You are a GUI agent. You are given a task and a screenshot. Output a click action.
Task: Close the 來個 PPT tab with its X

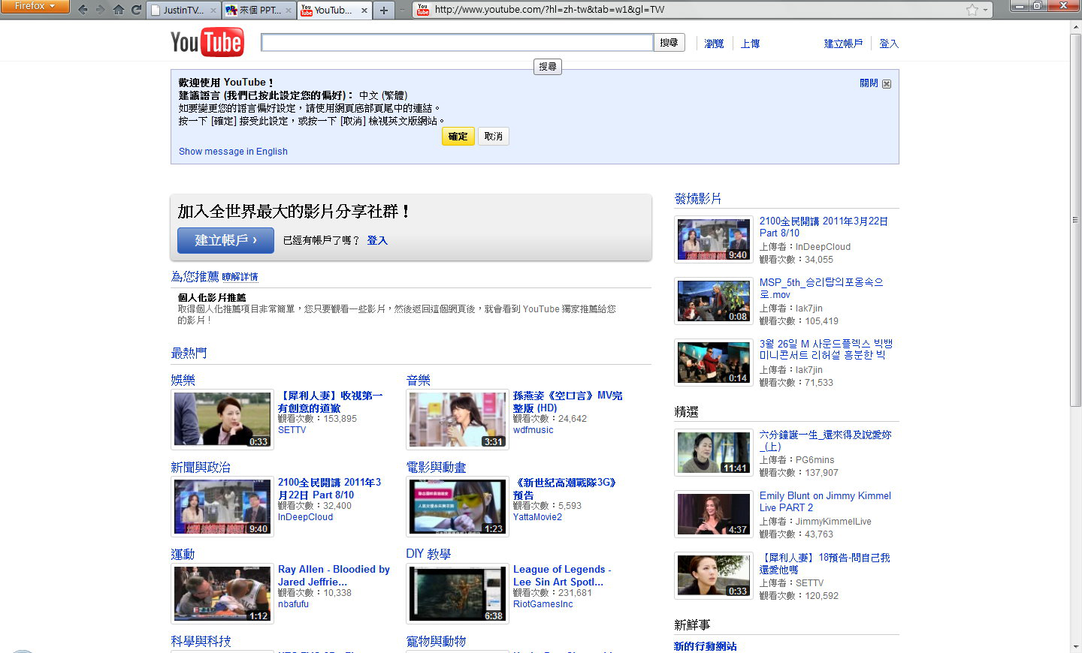pyautogui.click(x=289, y=11)
